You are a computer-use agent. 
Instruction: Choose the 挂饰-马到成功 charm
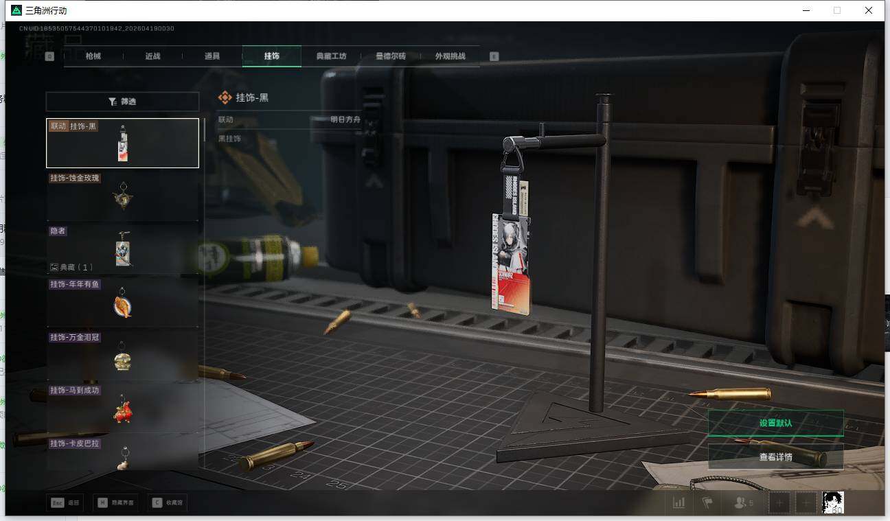122,407
